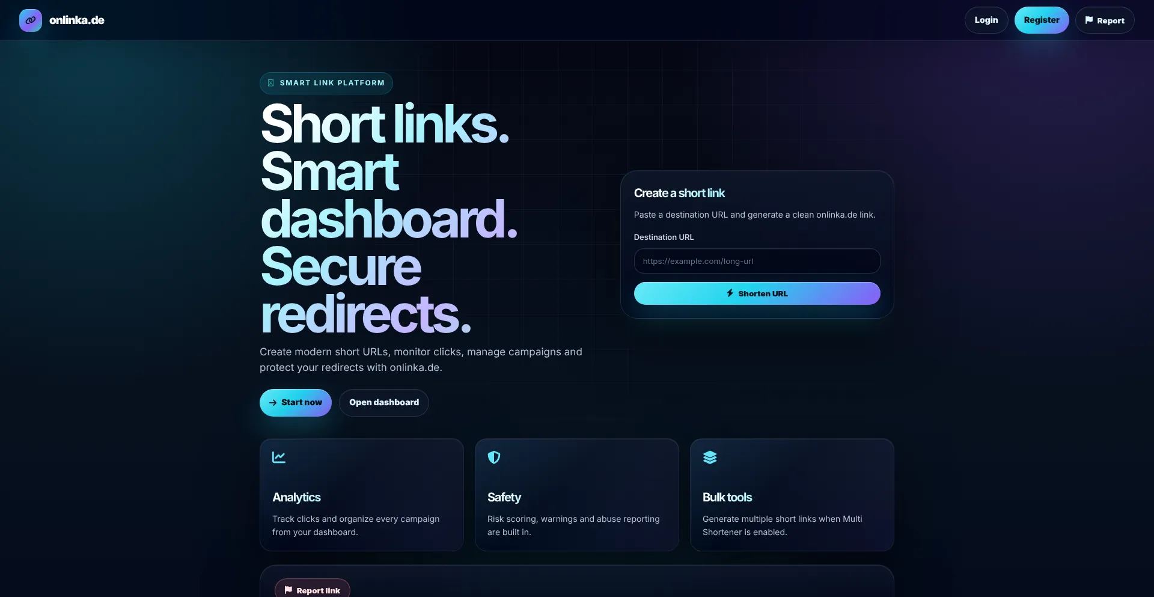Click the Analytics chart icon
Screen dimensions: 1154x597
(x=279, y=458)
